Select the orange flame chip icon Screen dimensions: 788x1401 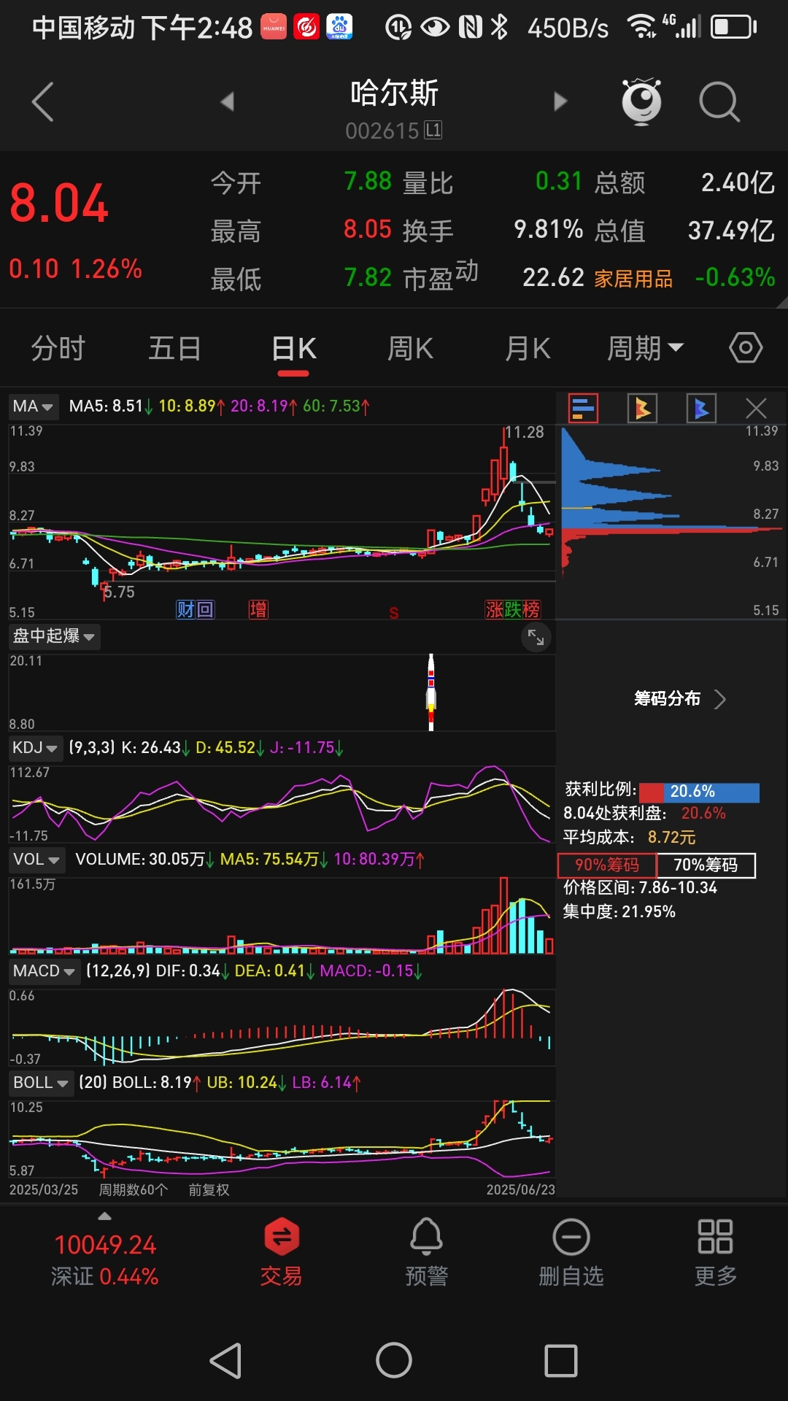[642, 408]
